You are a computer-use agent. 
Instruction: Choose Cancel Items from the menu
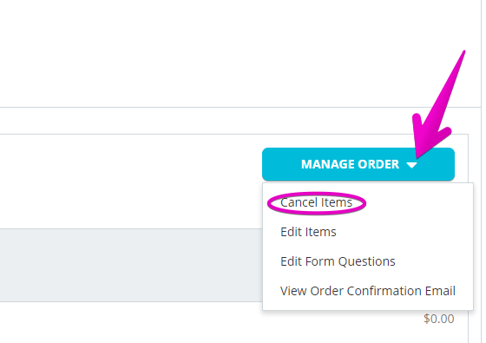tap(316, 203)
